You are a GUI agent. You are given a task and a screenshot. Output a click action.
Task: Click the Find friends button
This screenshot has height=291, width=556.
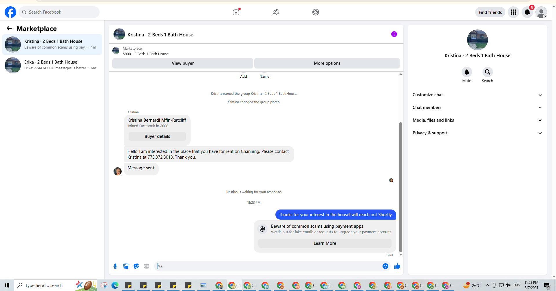point(490,12)
